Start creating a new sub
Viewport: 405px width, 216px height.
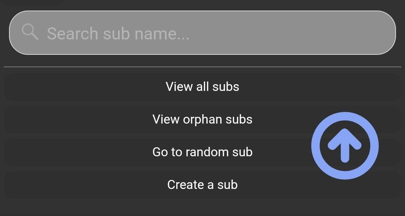coord(202,185)
